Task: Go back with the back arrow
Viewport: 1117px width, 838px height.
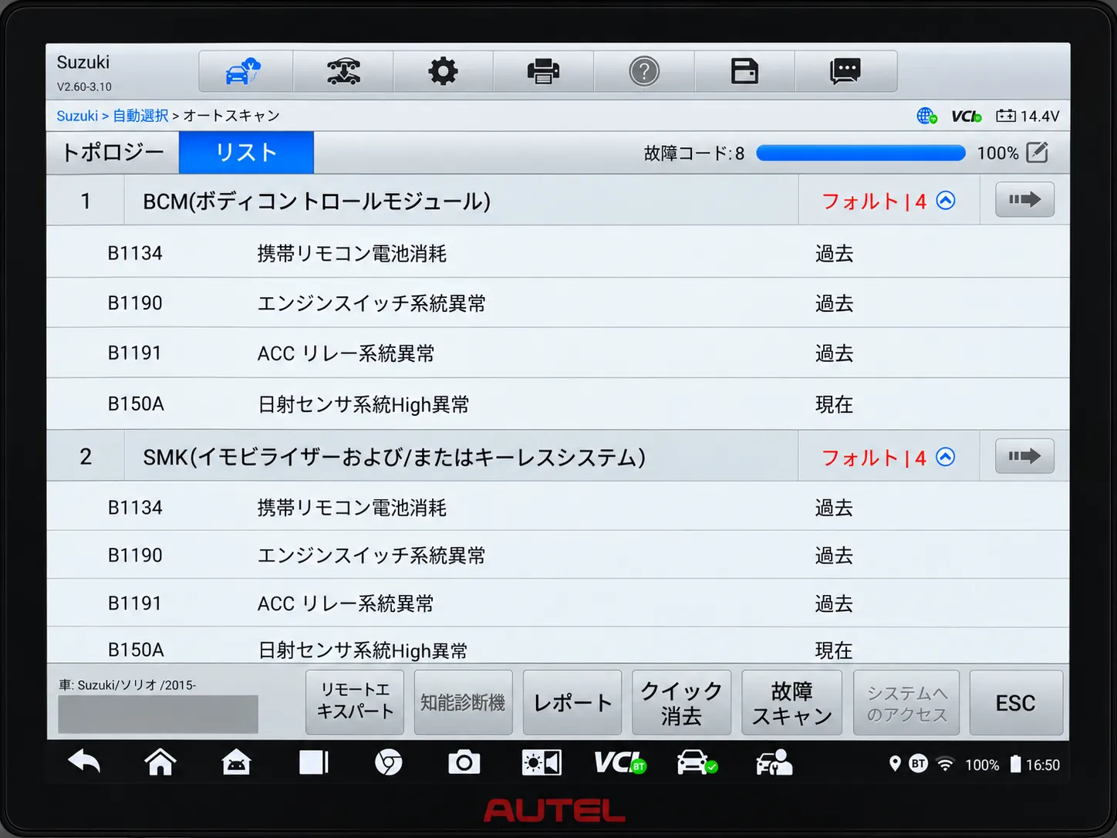Action: (x=84, y=763)
